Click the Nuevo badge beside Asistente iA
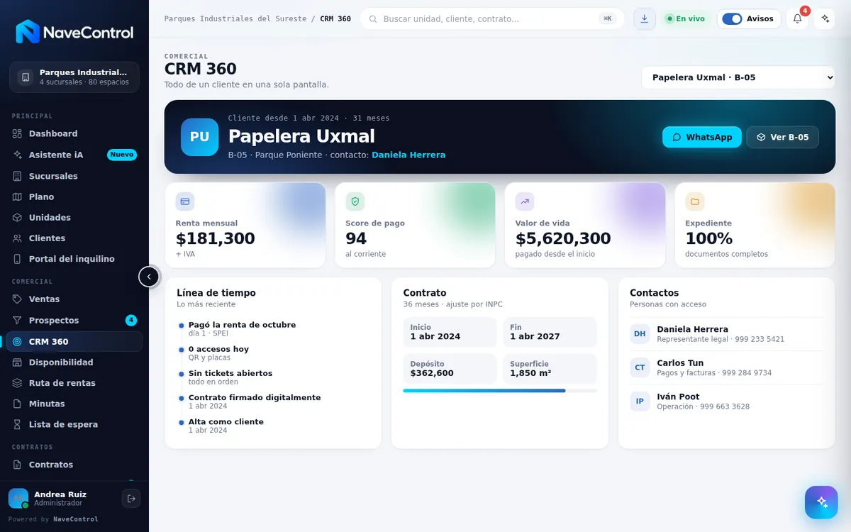This screenshot has width=851, height=532. click(122, 155)
